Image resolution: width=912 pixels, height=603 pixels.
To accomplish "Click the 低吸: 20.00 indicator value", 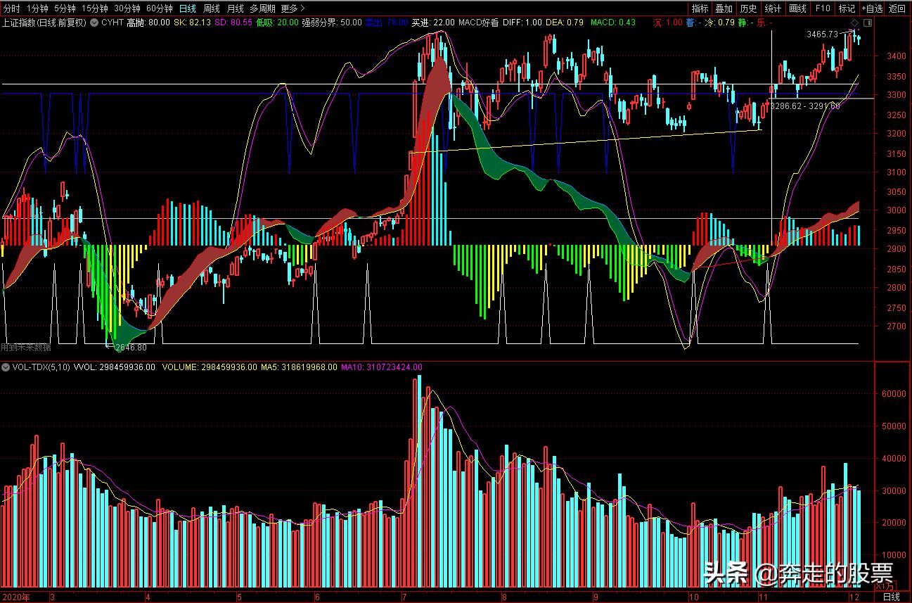I will [x=277, y=23].
